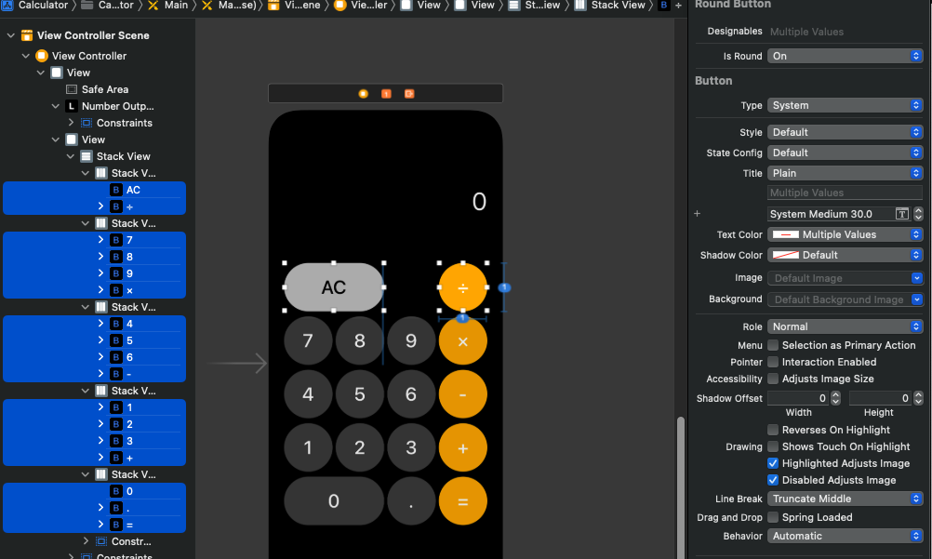
Task: Click the View Controller Scene storyboard icon
Action: tap(27, 35)
